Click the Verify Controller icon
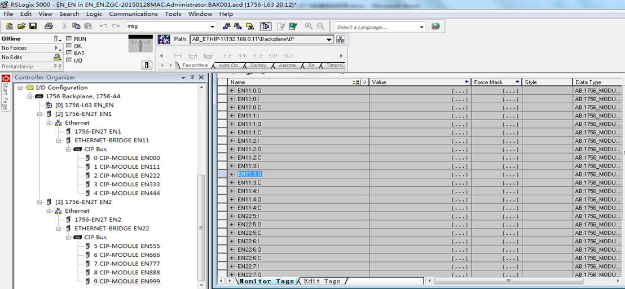This screenshot has width=625, height=289. pyautogui.click(x=293, y=27)
